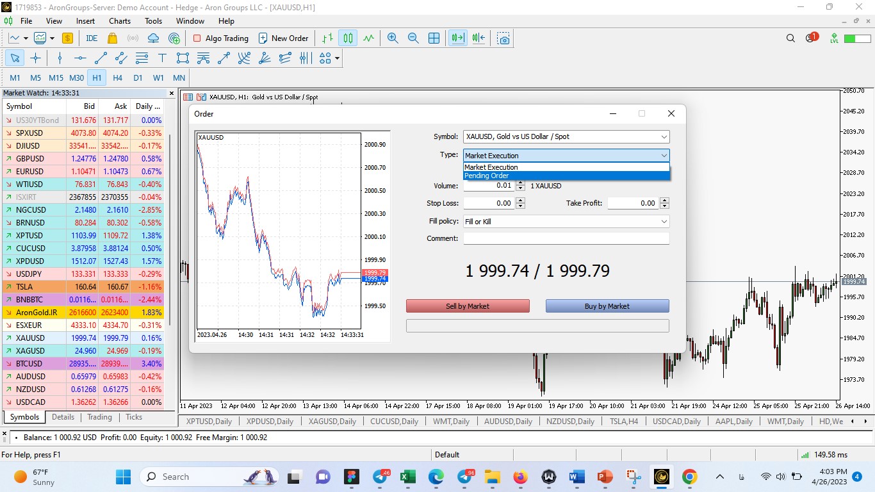This screenshot has width=875, height=492.
Task: Select the vertical line drawing tool
Action: [x=60, y=58]
